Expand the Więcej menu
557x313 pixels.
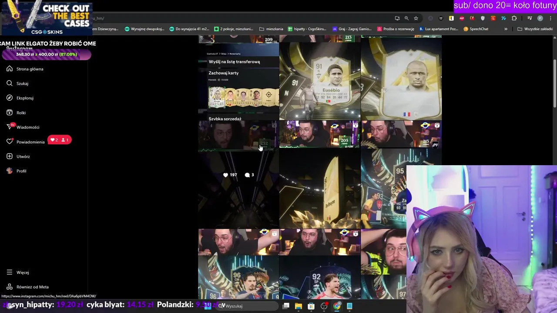(x=18, y=272)
